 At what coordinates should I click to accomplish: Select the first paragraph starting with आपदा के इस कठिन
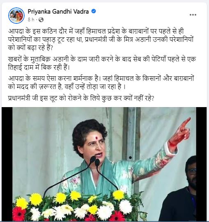pos(101,39)
